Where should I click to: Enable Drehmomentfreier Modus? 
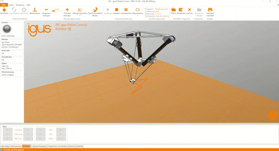click(x=95, y=10)
